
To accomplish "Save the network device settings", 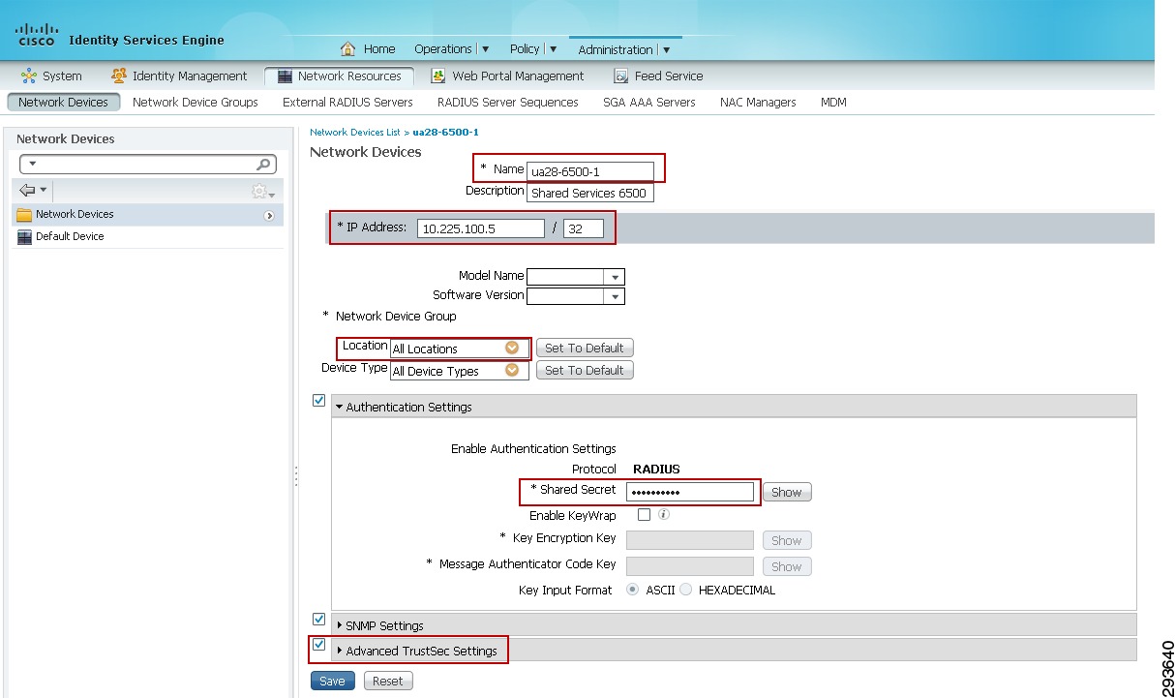I will (332, 681).
